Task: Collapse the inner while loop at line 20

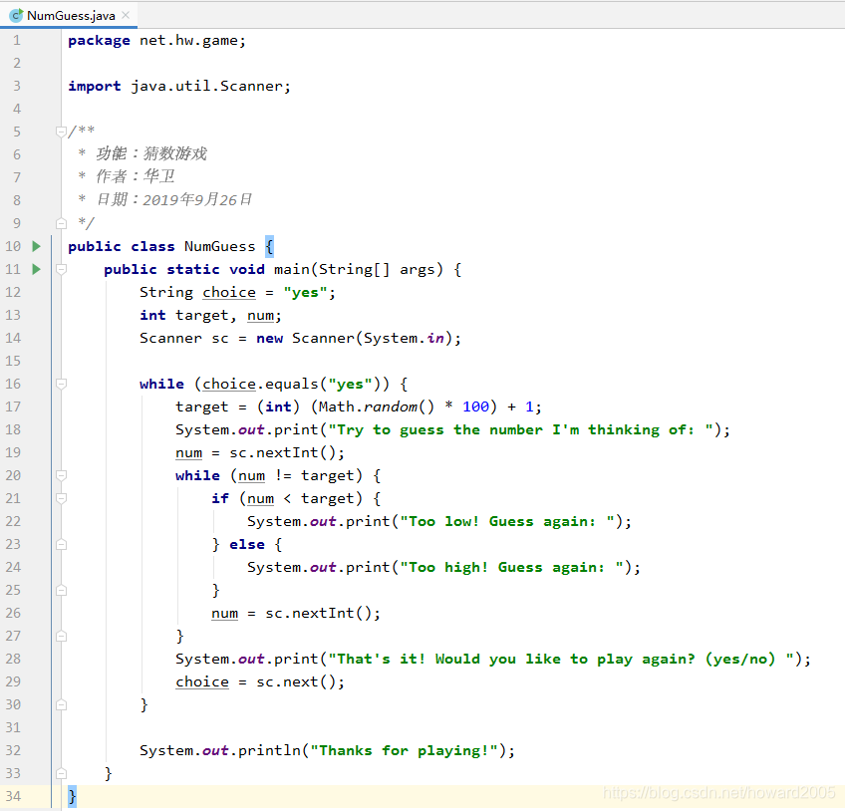Action: 61,475
